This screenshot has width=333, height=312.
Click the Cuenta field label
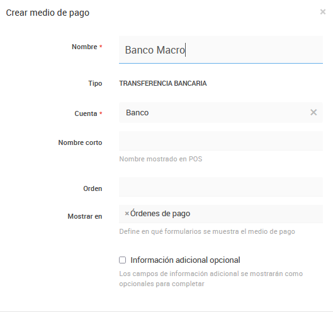(86, 113)
